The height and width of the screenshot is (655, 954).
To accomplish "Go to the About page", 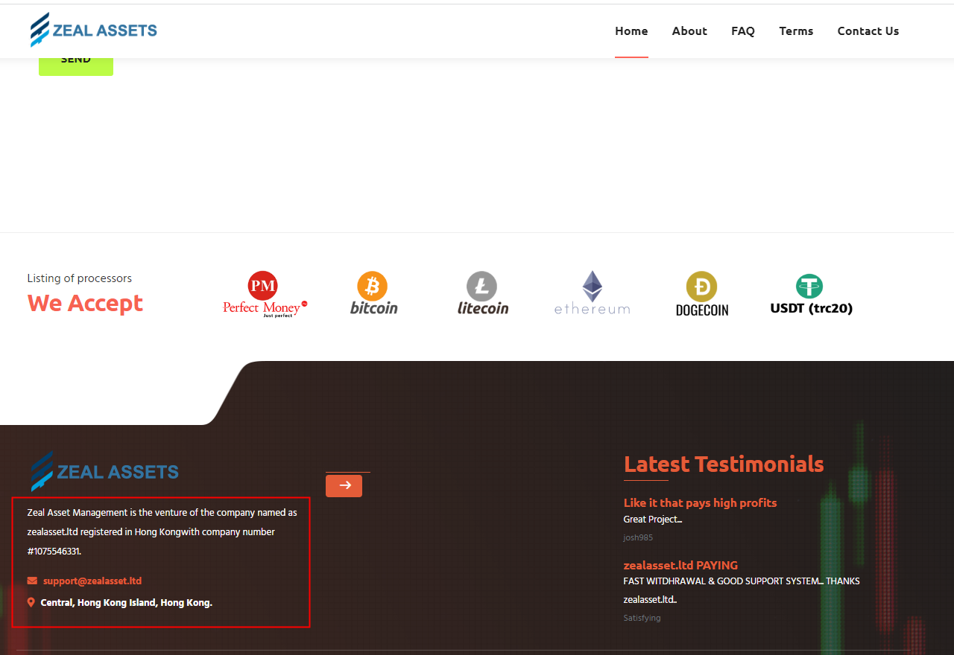I will coord(689,31).
